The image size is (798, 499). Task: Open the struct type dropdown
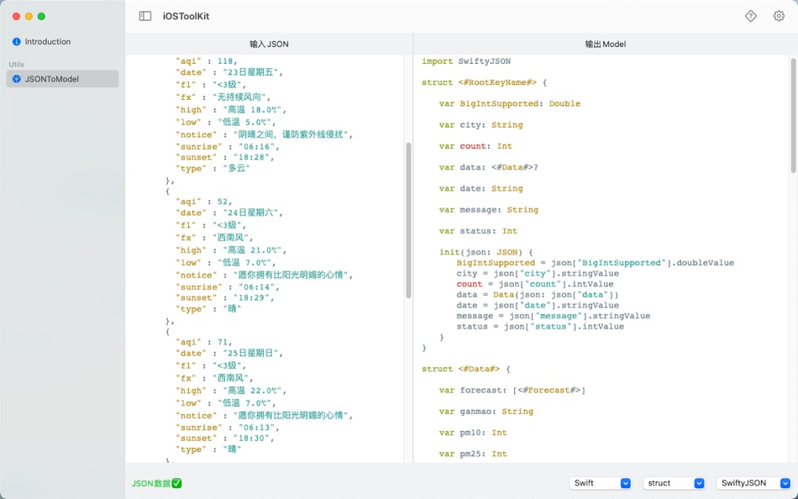click(673, 483)
